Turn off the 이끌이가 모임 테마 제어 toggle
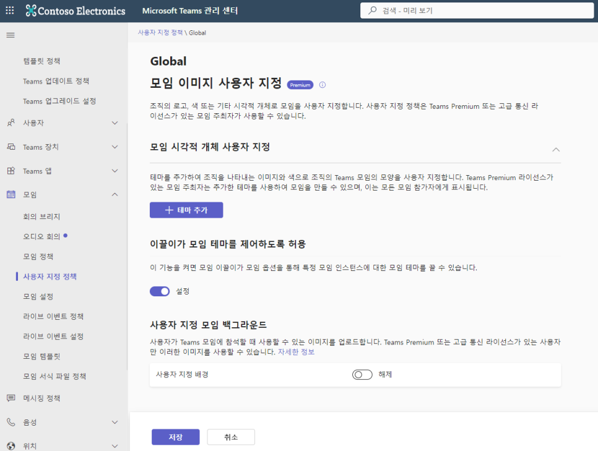Image resolution: width=598 pixels, height=451 pixels. pyautogui.click(x=160, y=291)
